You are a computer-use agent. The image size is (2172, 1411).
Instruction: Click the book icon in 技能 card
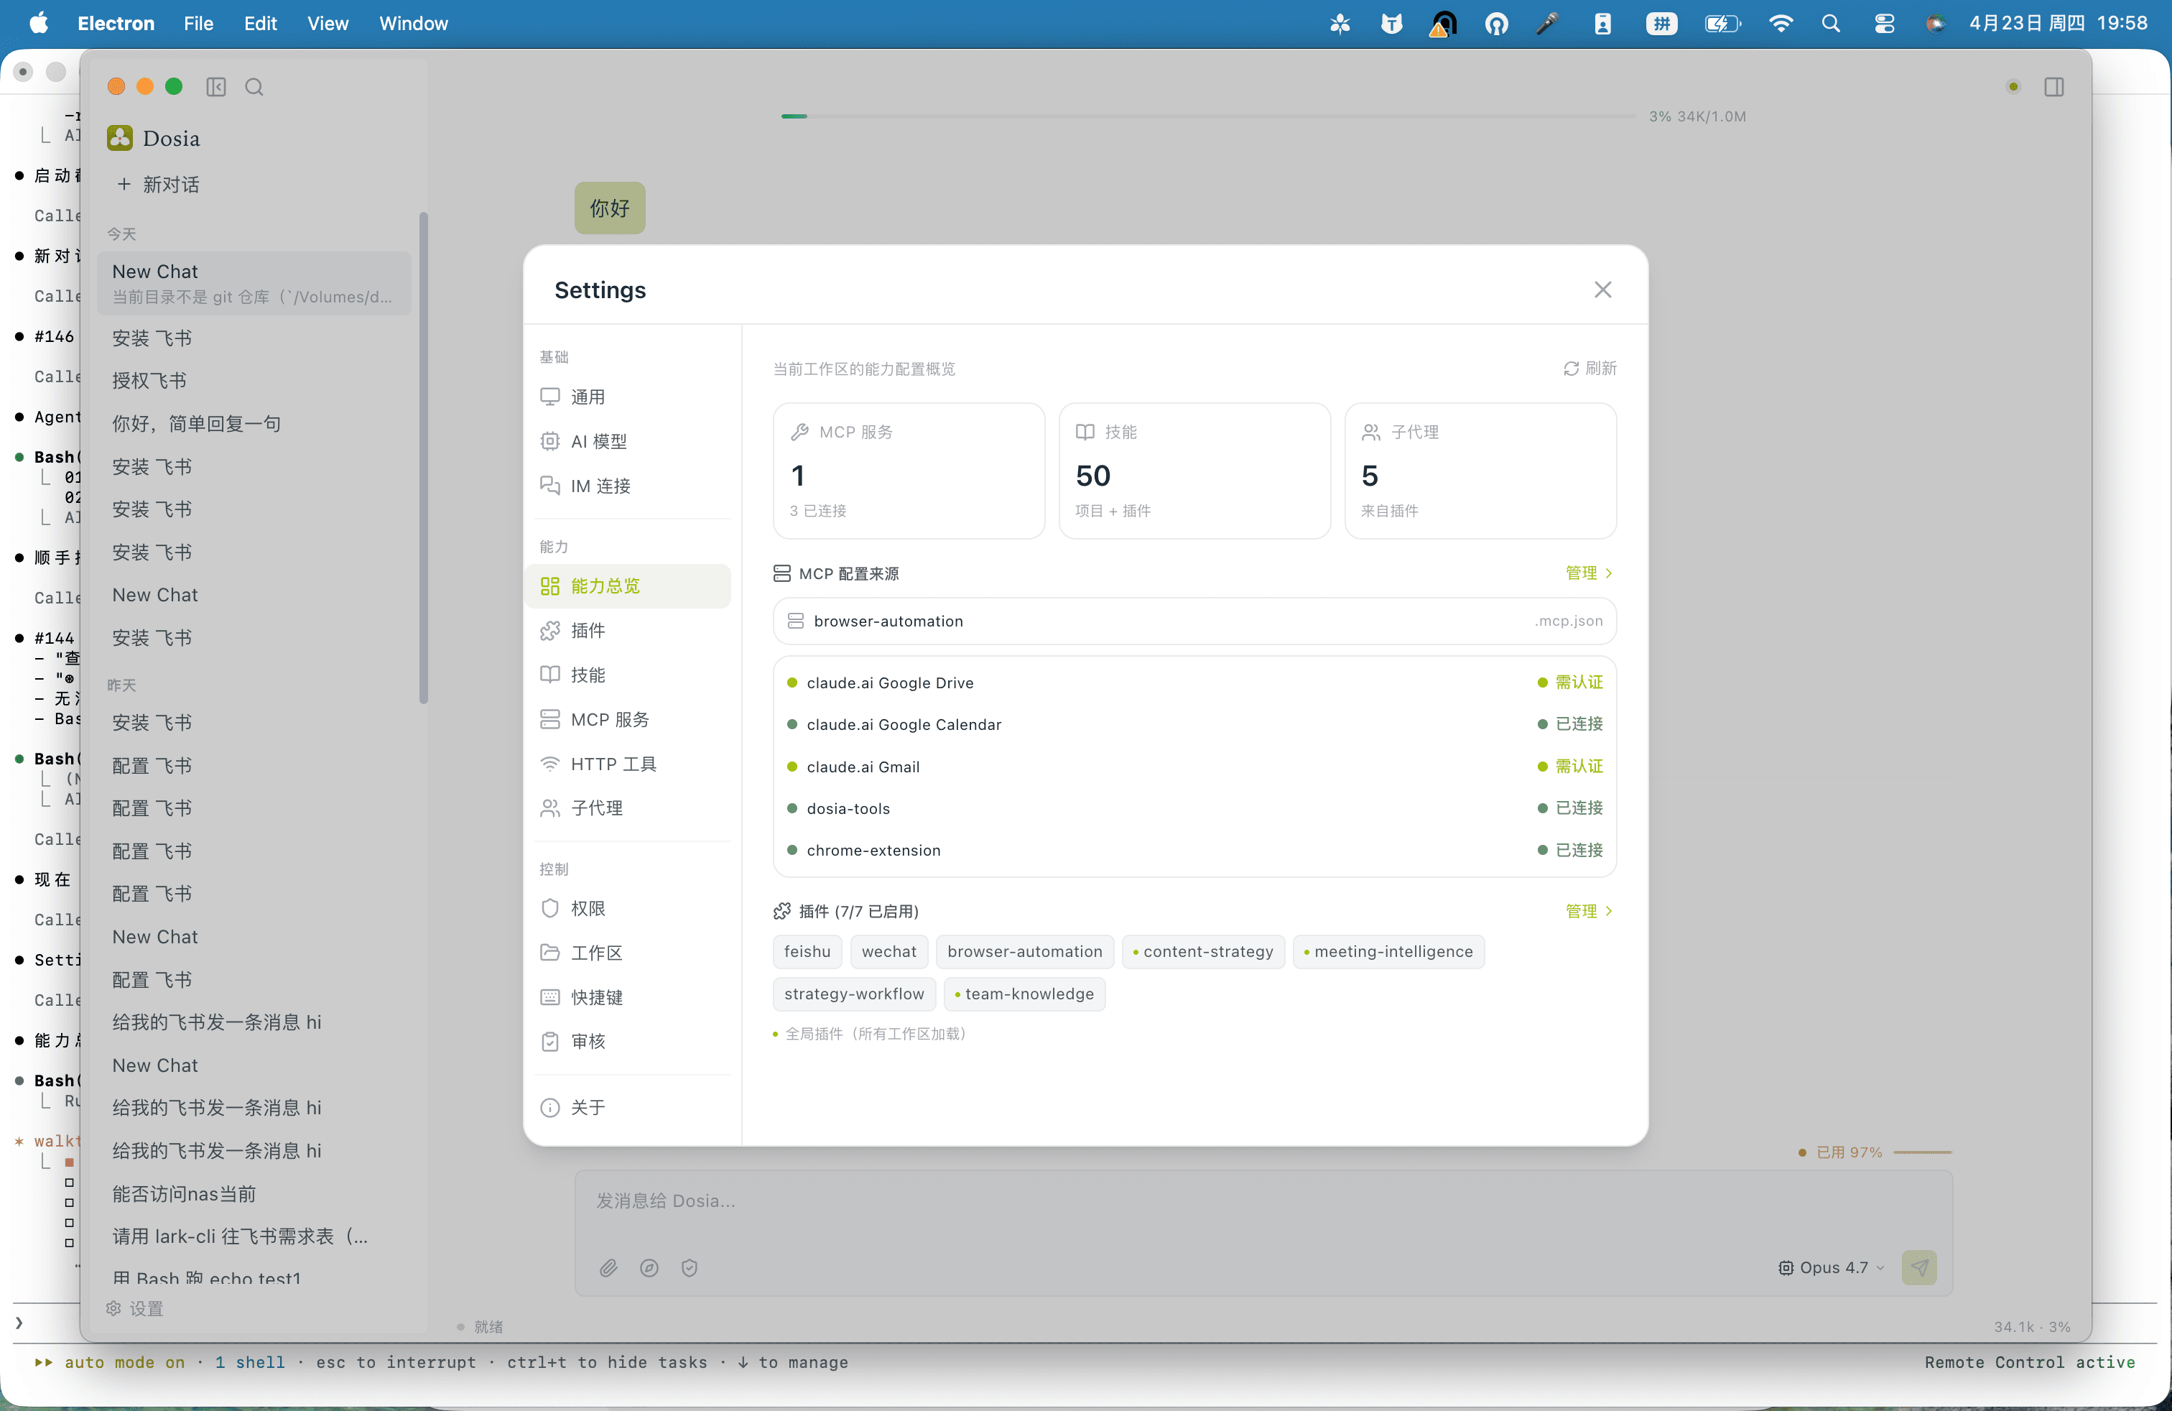coord(1085,432)
